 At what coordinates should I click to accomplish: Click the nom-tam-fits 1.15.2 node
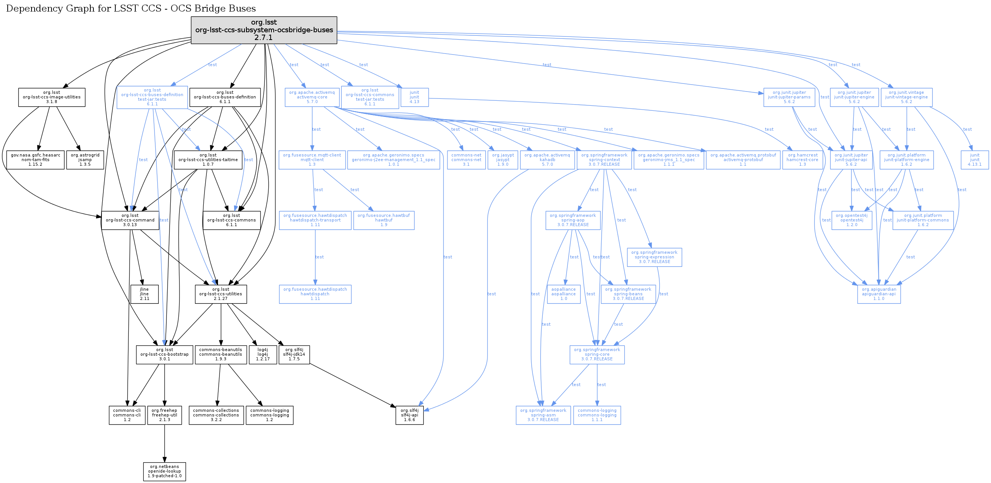tap(35, 160)
